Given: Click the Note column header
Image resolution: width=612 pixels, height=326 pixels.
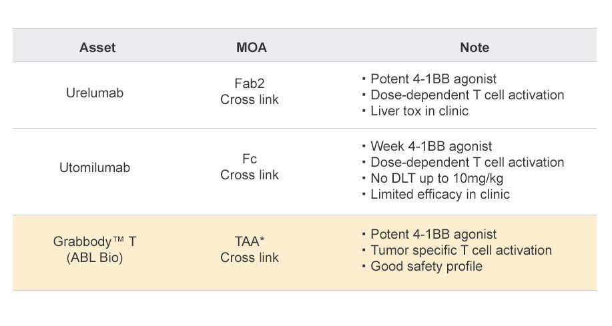Looking at the screenshot, I should (x=475, y=47).
